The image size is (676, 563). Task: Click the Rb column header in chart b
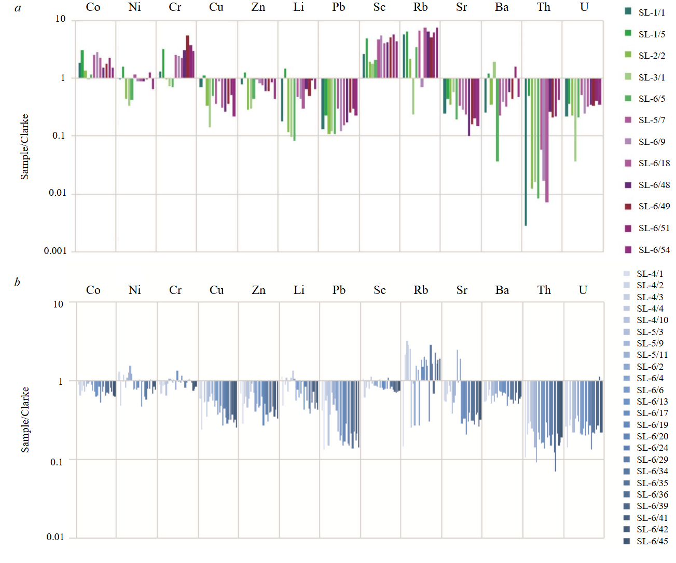421,290
